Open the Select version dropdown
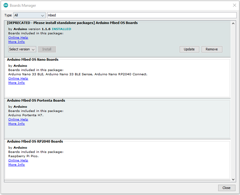240x195 pixels. pos(22,49)
